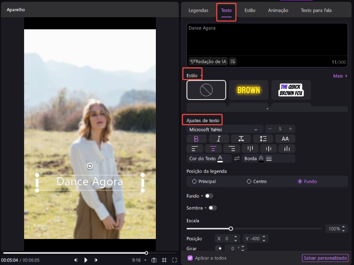Show the grid overlay in preview
Screen dimensions: 354x265
click(164, 260)
